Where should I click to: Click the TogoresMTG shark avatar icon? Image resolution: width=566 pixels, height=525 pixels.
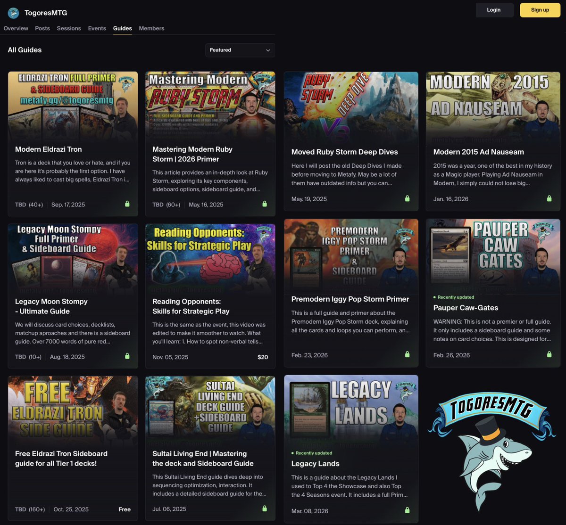coord(13,13)
